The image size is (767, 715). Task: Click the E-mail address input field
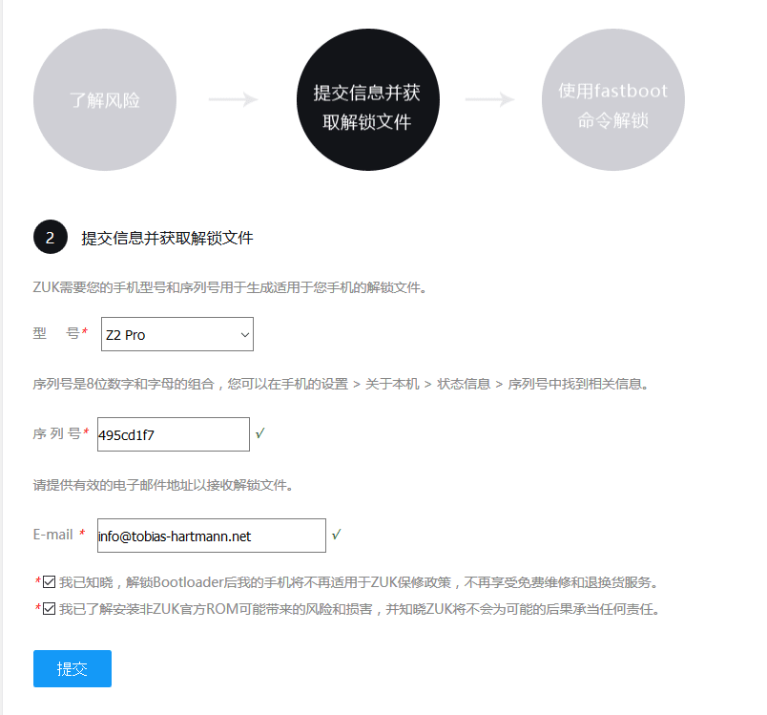pos(212,536)
